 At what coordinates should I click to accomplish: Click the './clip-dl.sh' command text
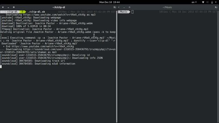(x=36, y=12)
